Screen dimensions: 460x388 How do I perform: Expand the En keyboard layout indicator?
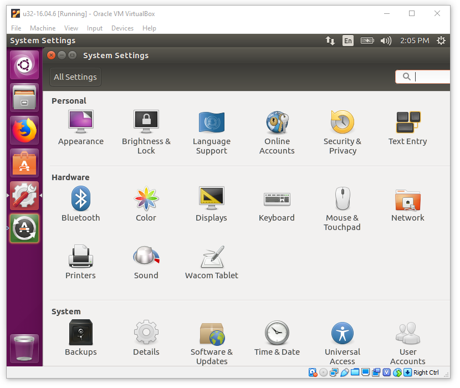coord(347,40)
